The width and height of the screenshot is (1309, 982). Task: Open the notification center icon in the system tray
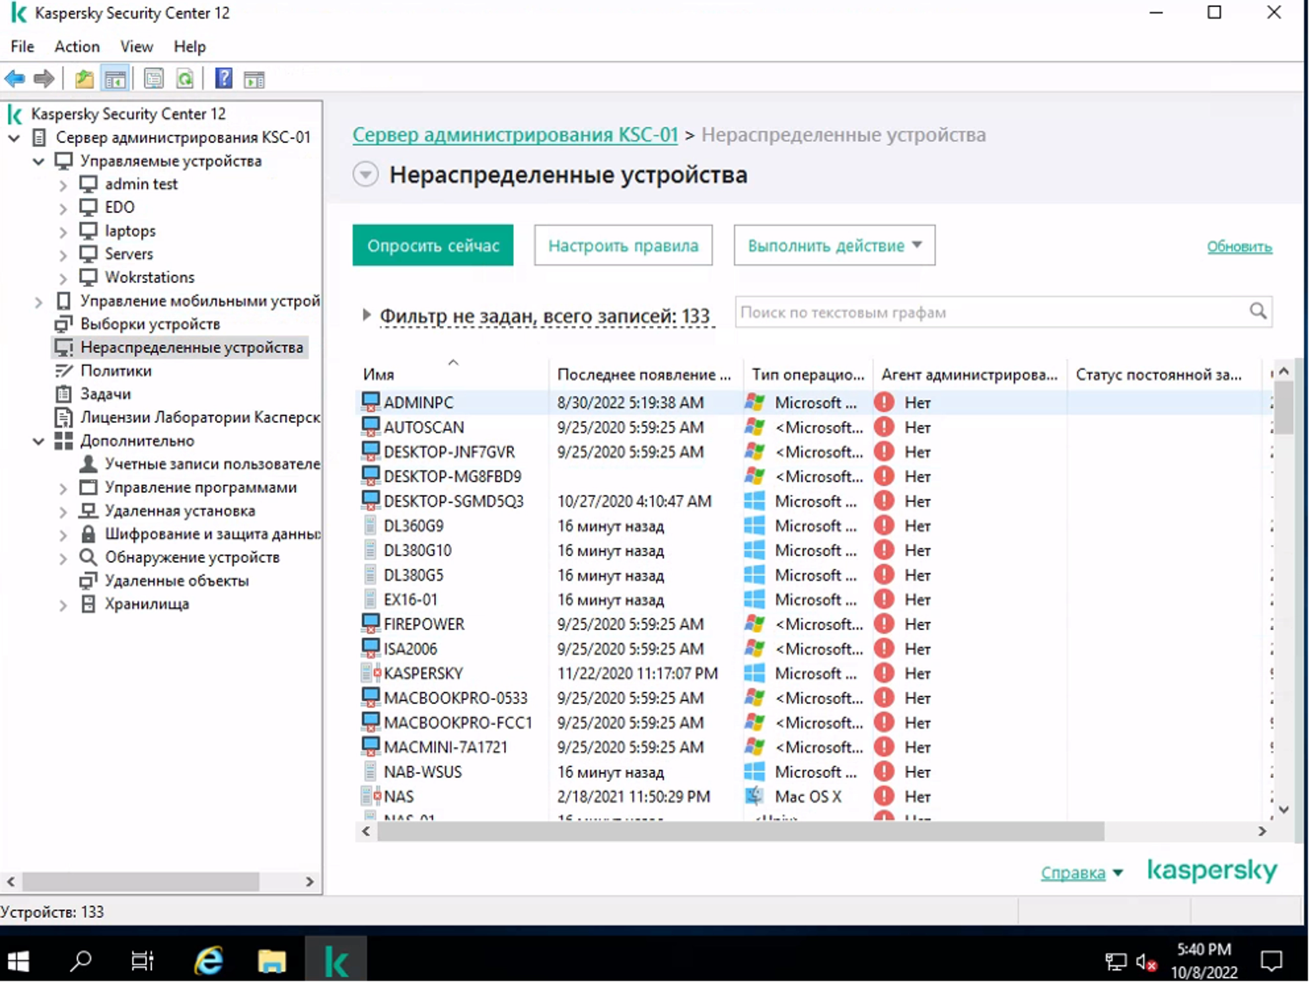pyautogui.click(x=1272, y=961)
